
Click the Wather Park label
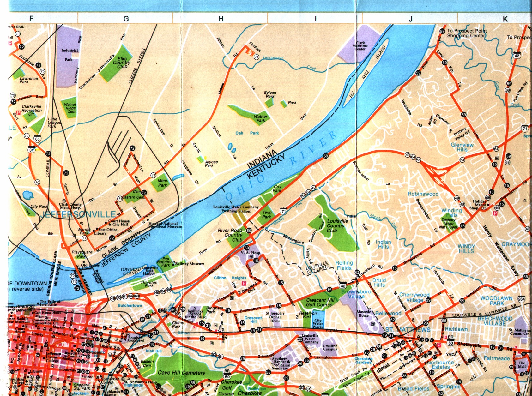coord(261,118)
